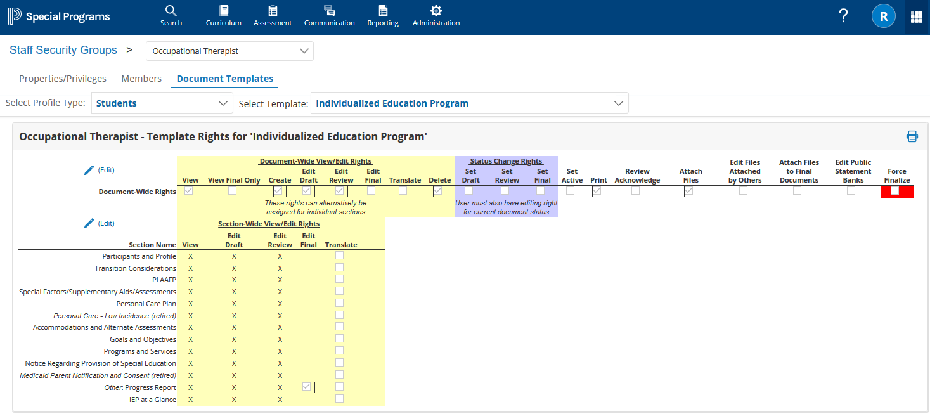Open the Reporting document icon
Image resolution: width=930 pixels, height=416 pixels.
(x=383, y=11)
